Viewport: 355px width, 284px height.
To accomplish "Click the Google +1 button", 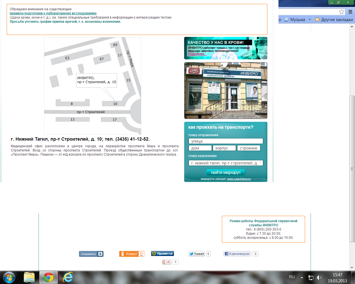I will pos(166,262).
